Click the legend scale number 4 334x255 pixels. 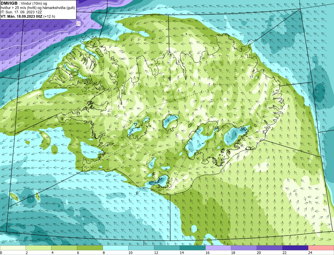click(52, 253)
